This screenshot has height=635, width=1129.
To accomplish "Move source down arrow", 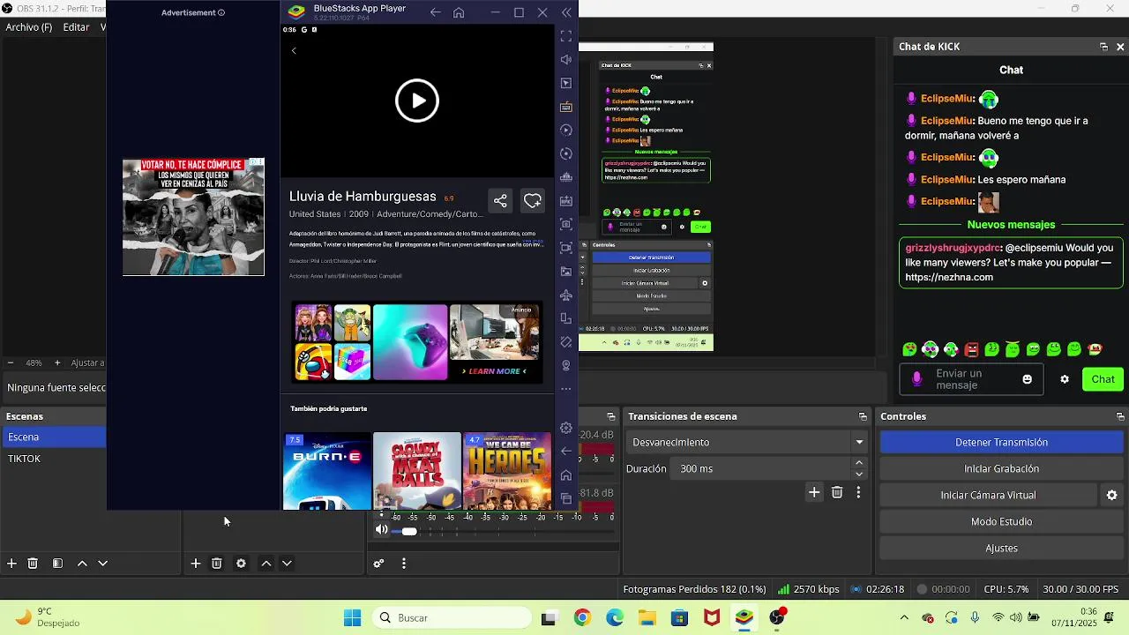I will [287, 564].
